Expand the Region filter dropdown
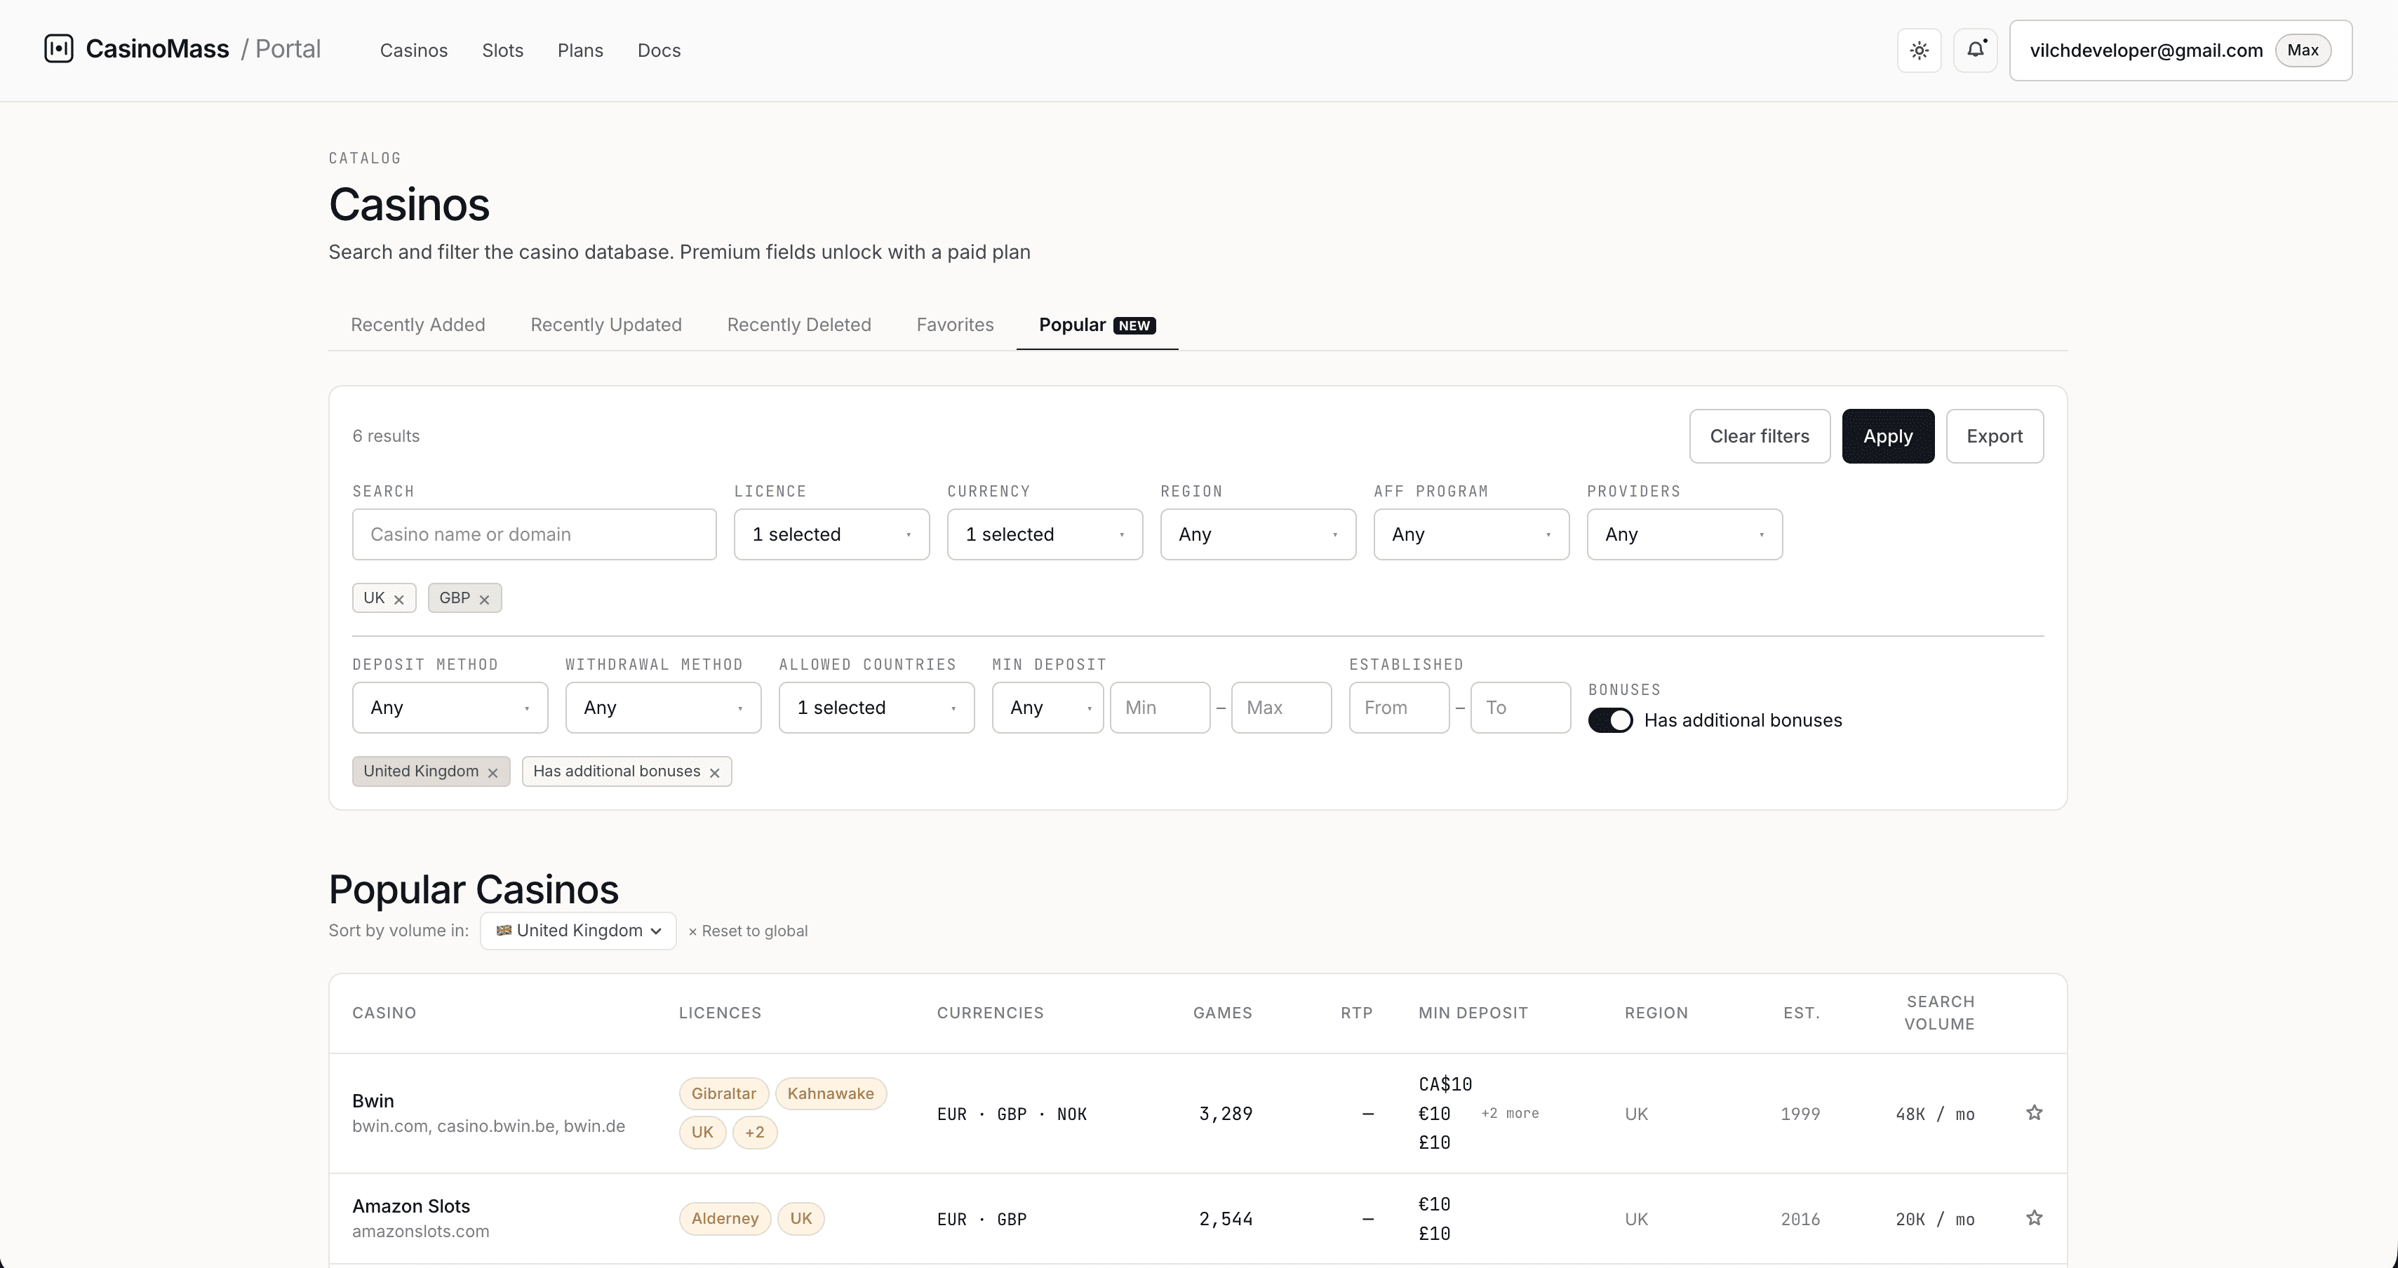The width and height of the screenshot is (2398, 1268). (1258, 534)
